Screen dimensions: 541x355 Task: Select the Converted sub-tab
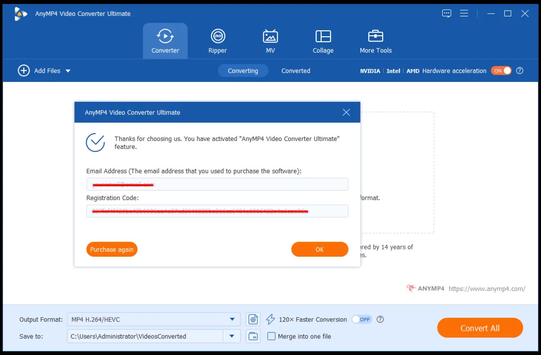(x=296, y=71)
